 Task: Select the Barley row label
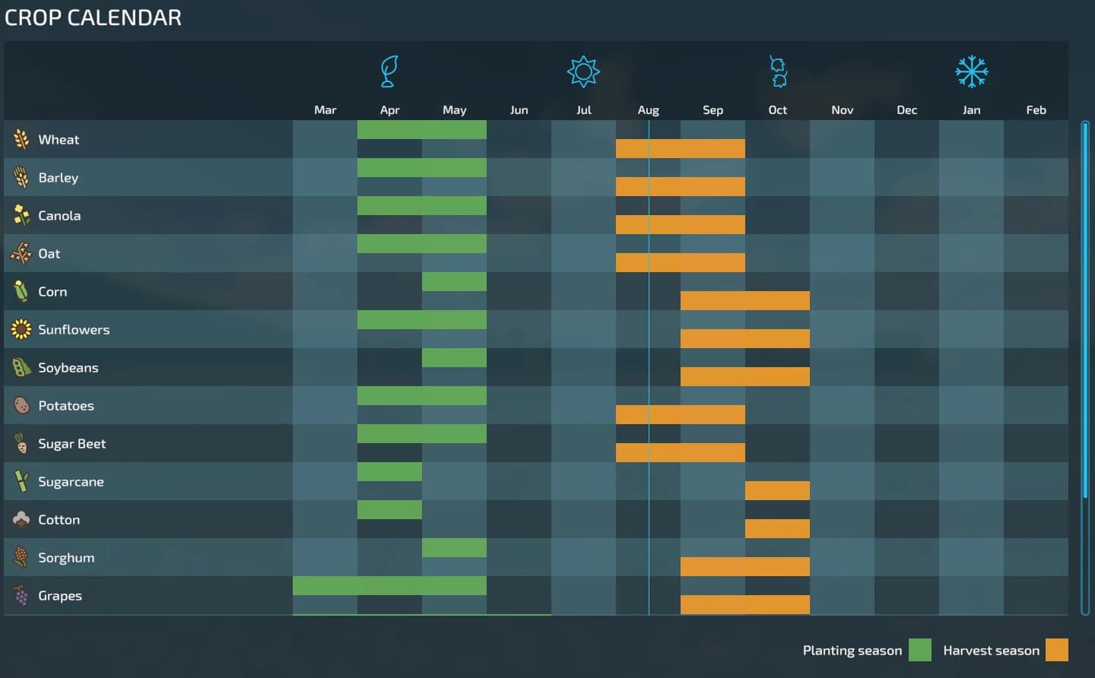(59, 178)
